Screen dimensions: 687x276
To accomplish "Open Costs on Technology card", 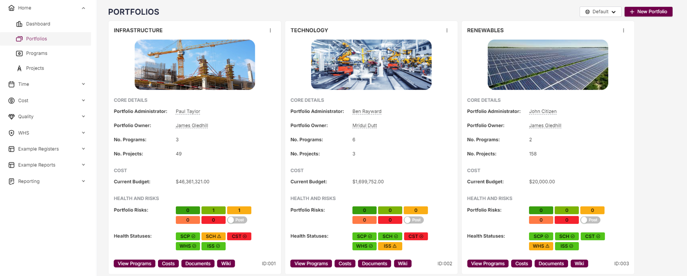I will [345, 264].
